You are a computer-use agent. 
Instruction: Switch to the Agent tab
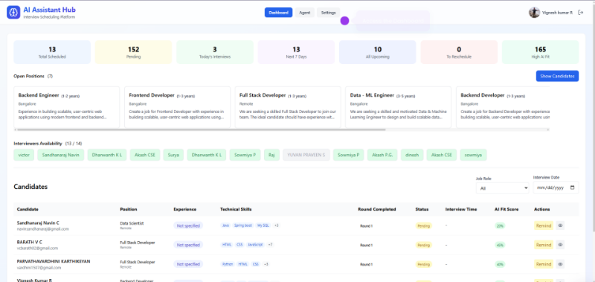[x=305, y=13]
